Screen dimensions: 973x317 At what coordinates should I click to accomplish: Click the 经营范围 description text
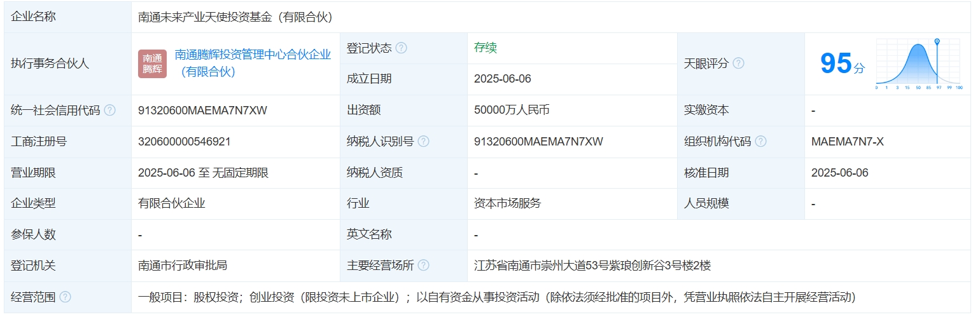pyautogui.click(x=497, y=297)
